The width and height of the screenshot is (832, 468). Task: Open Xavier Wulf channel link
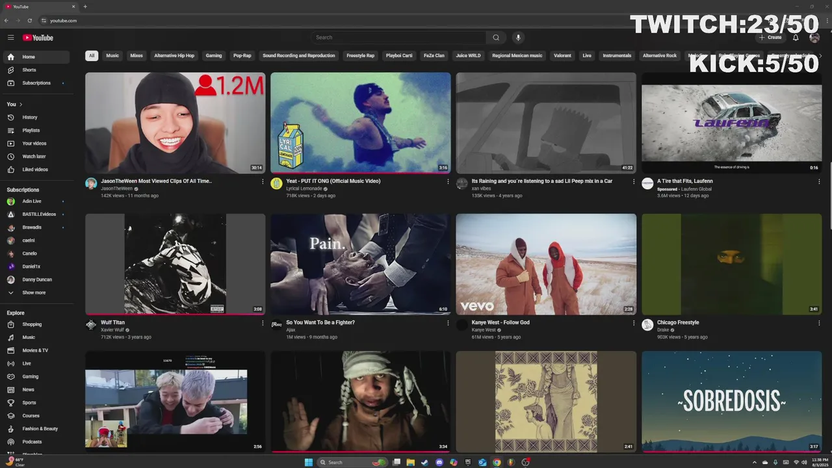click(x=112, y=330)
